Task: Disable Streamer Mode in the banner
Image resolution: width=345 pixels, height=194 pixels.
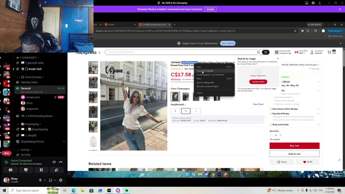Action: coord(210,9)
